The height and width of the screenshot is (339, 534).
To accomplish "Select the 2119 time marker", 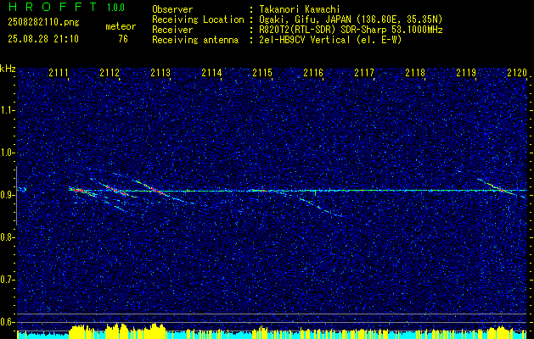I will 466,73.
